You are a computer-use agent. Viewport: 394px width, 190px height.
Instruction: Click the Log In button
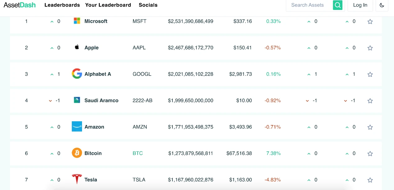360,5
